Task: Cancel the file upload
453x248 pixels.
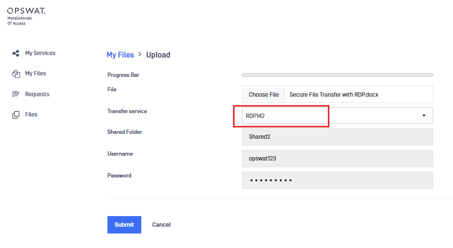Action: click(161, 225)
